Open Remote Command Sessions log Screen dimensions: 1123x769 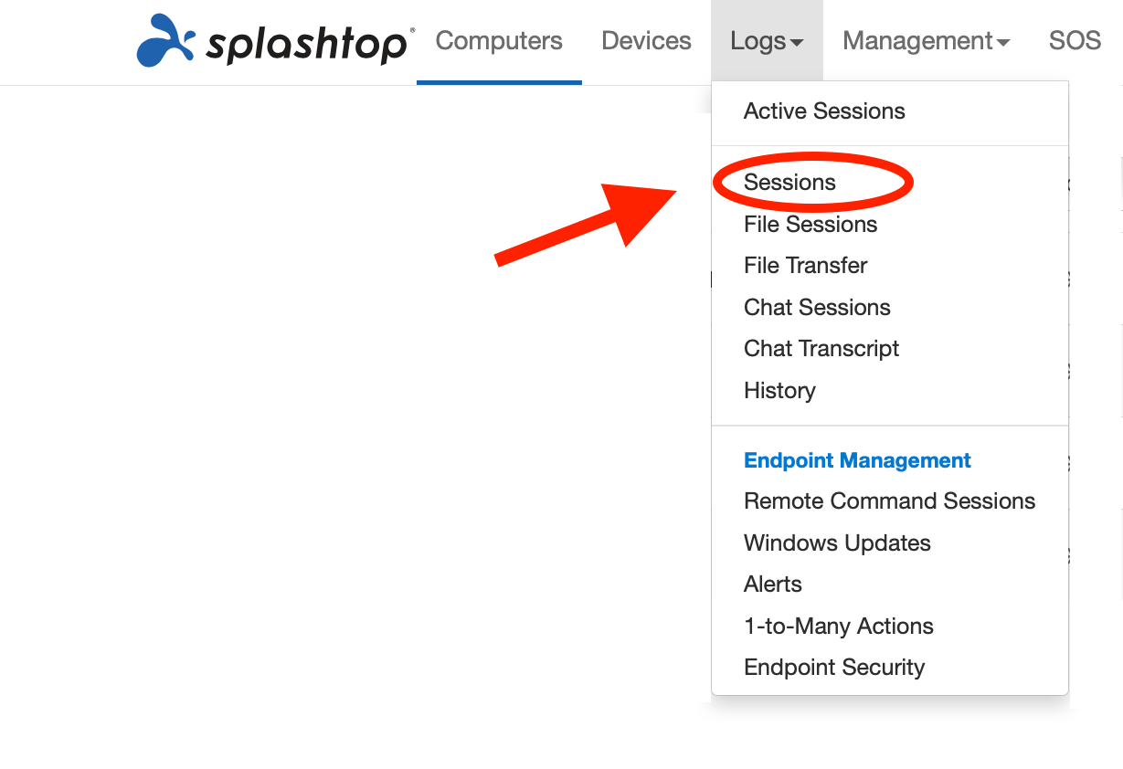click(x=889, y=501)
